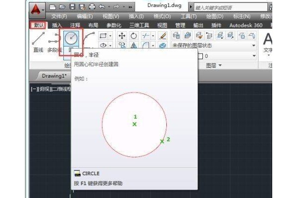Switch to the 参数化 ribbon tab
This screenshot has width=297, height=198.
[x=114, y=25]
